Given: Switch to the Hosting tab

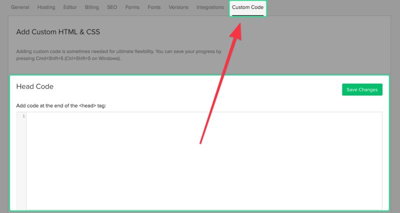Looking at the screenshot, I should click(46, 7).
